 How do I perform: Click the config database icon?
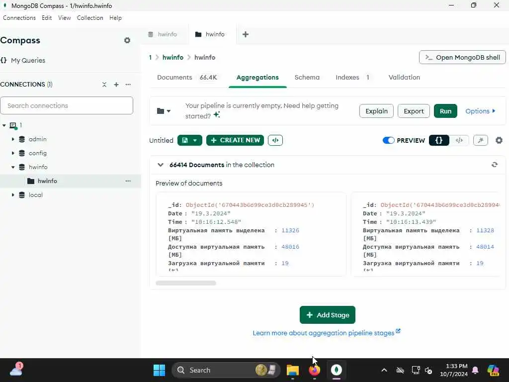pyautogui.click(x=22, y=153)
